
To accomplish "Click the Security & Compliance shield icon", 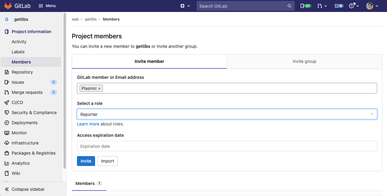I will tap(7, 113).
